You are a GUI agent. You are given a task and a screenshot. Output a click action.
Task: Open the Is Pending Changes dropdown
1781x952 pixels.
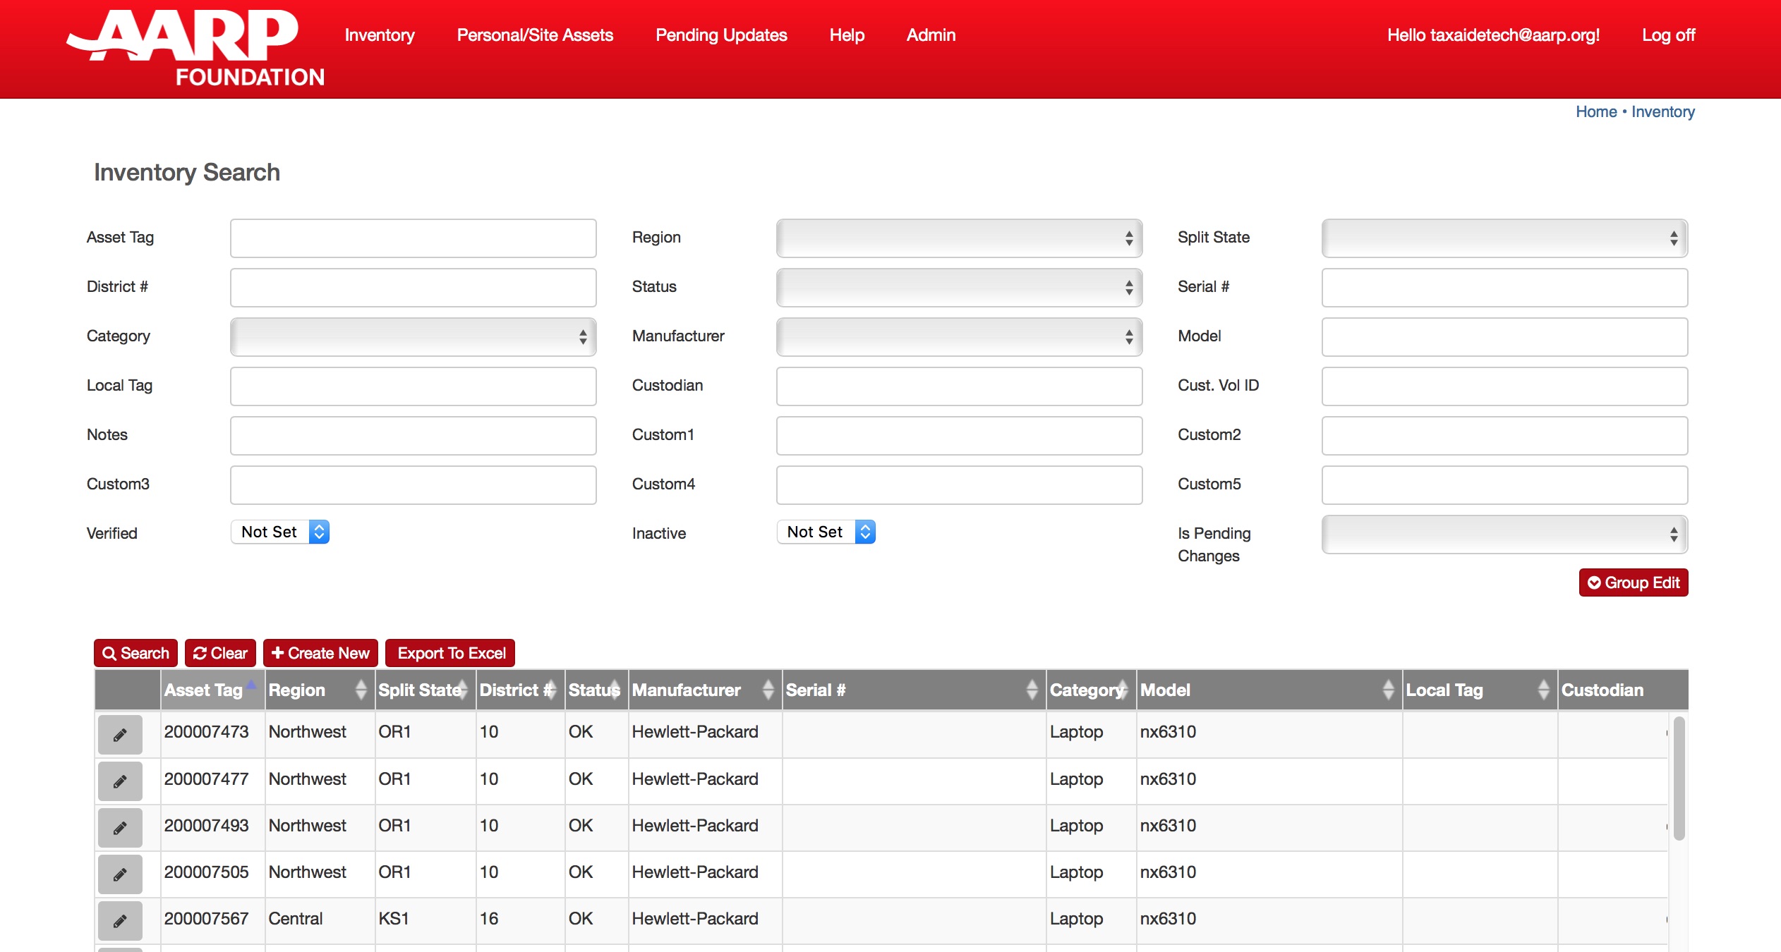[1504, 535]
